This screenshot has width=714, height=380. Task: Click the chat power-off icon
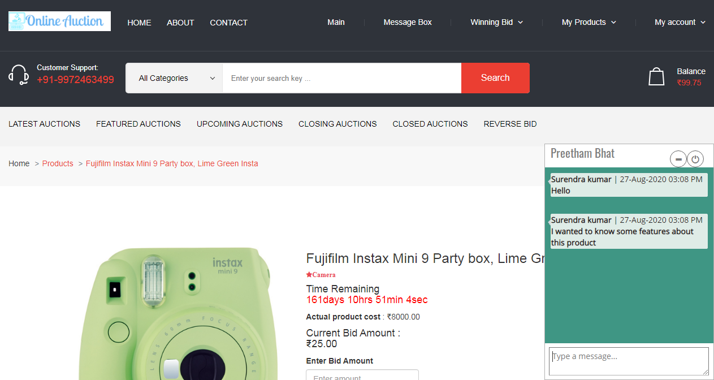coord(695,159)
